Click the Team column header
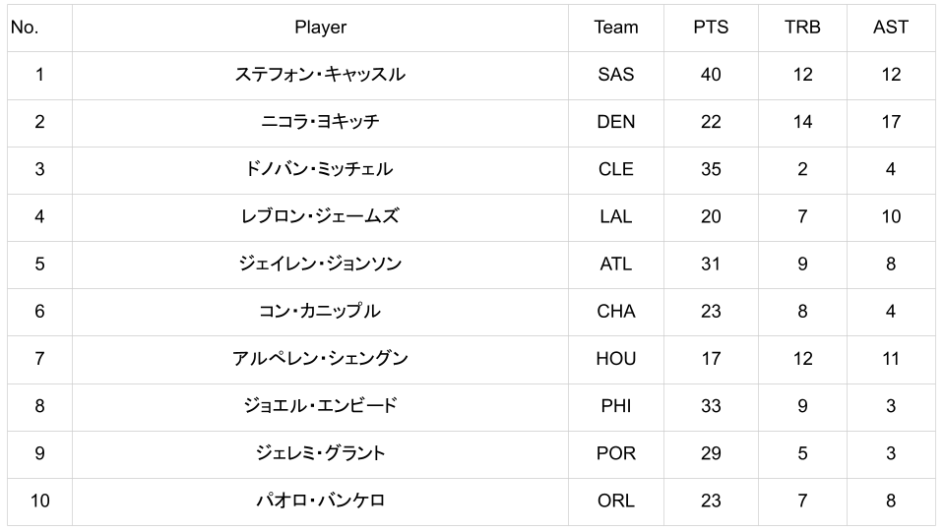945x531 pixels. coord(616,28)
